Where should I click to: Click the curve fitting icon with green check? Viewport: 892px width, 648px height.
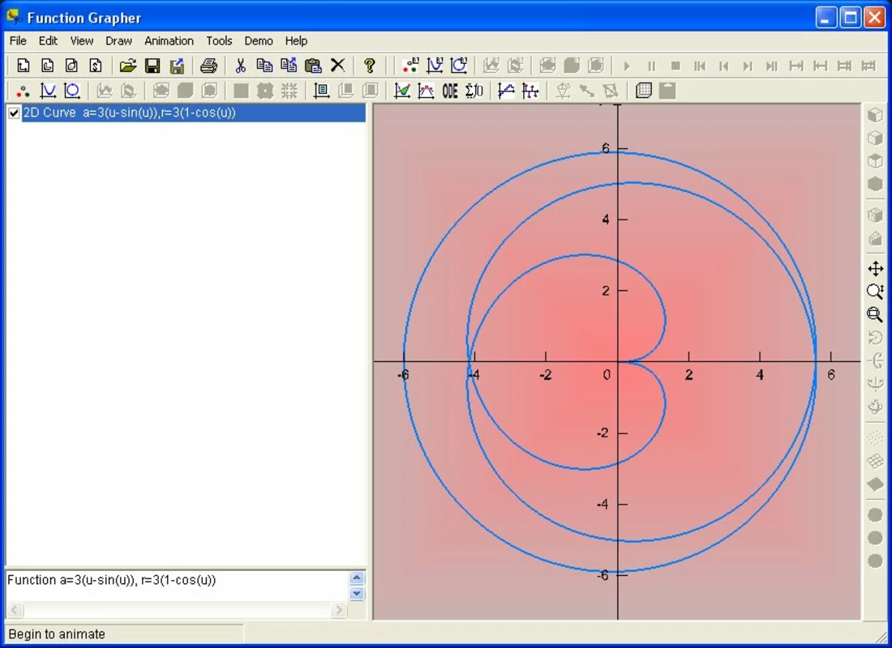tap(402, 91)
